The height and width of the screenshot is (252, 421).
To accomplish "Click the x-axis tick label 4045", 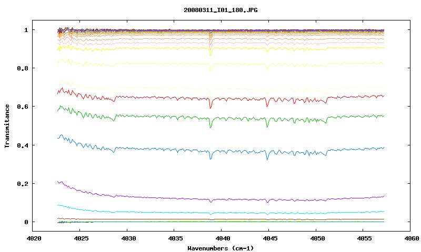I will [x=270, y=238].
